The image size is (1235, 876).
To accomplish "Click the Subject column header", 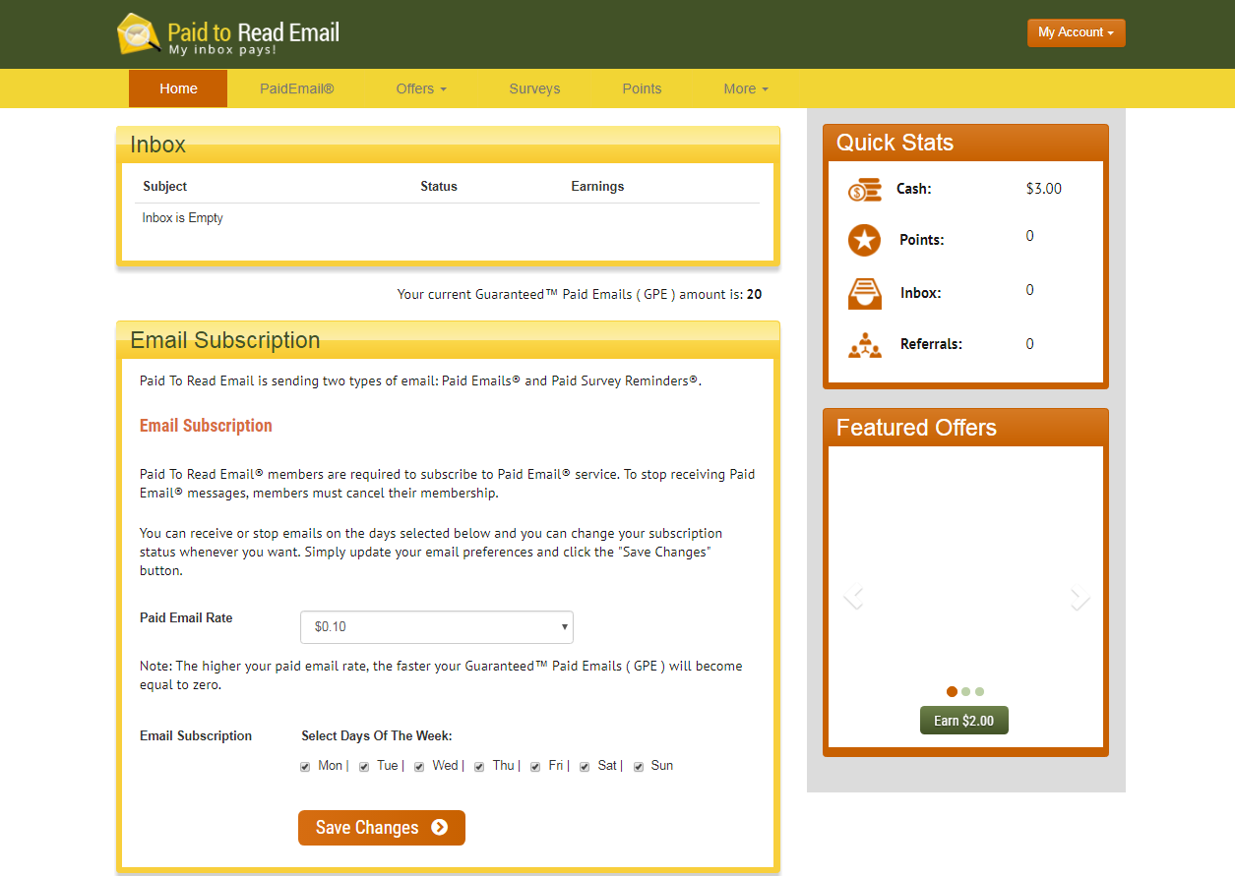I will pos(164,186).
